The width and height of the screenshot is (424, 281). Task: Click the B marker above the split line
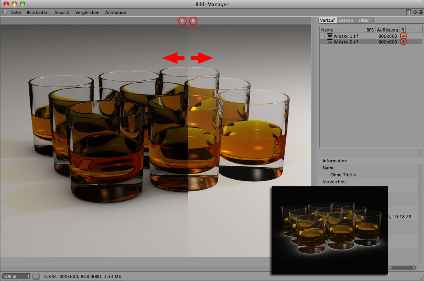[193, 21]
